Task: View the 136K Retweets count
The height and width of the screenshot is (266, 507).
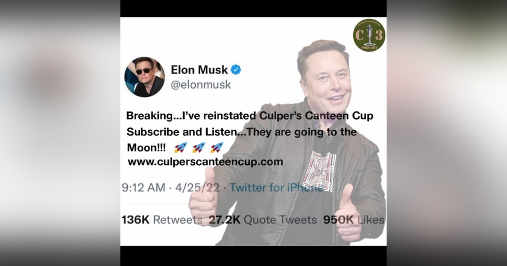Action: click(x=162, y=220)
